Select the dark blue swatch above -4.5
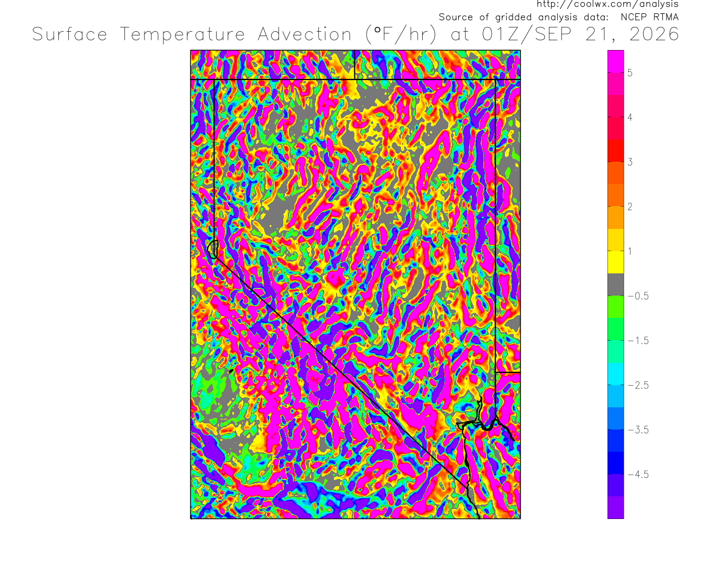The width and height of the screenshot is (711, 569). [x=615, y=463]
